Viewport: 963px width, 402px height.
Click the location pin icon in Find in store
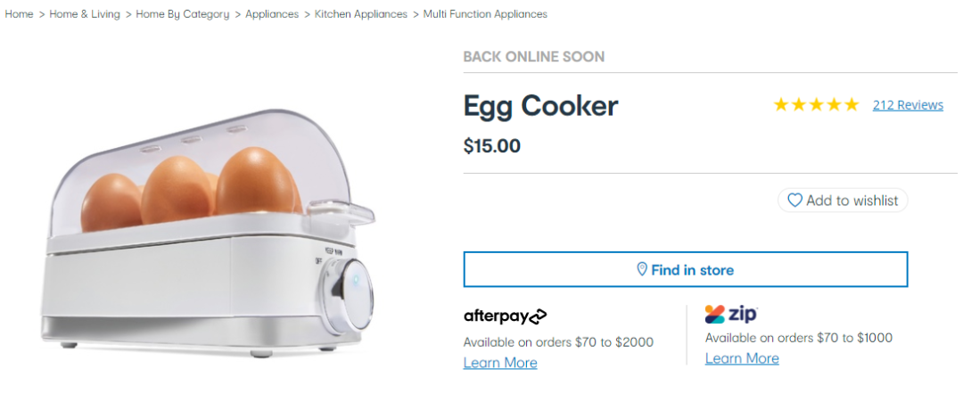coord(642,269)
